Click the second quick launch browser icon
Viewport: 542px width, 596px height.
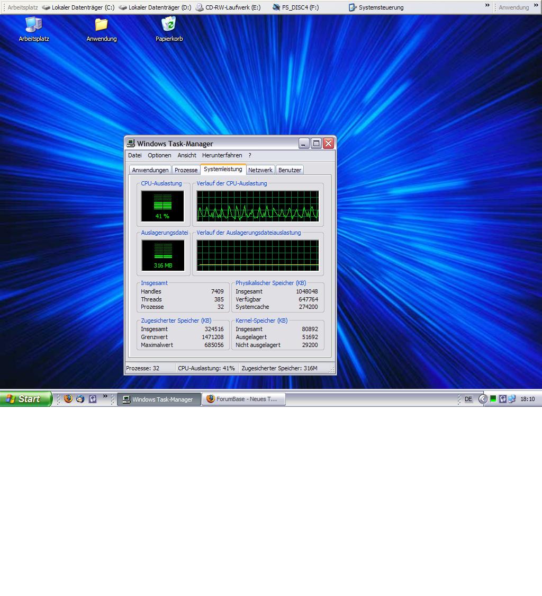[x=80, y=399]
